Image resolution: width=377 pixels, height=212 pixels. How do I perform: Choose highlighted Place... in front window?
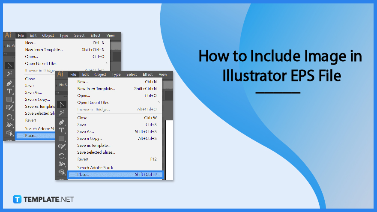click(x=115, y=174)
